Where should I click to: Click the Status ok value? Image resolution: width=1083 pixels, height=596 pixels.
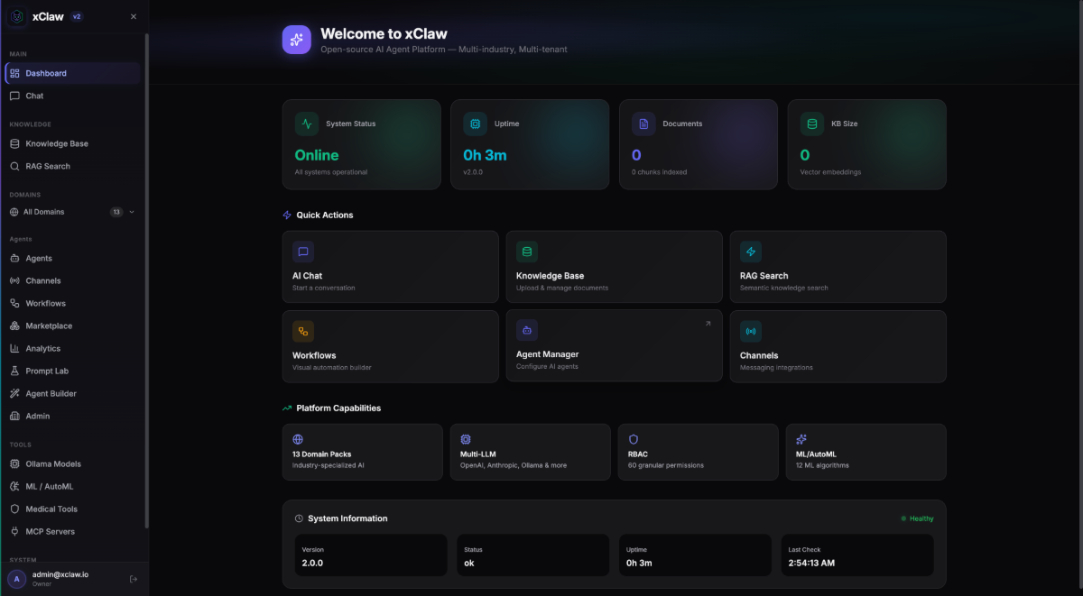pyautogui.click(x=469, y=563)
